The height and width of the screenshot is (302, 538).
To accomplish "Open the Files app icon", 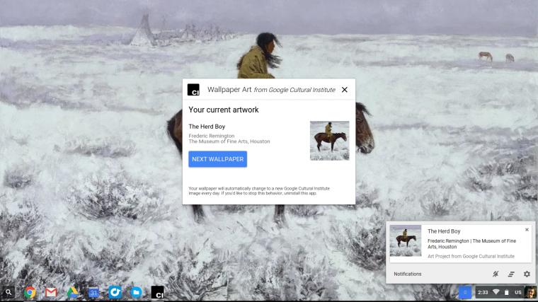I will 136,292.
